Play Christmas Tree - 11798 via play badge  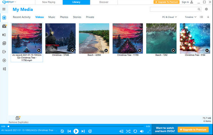coord(140,50)
